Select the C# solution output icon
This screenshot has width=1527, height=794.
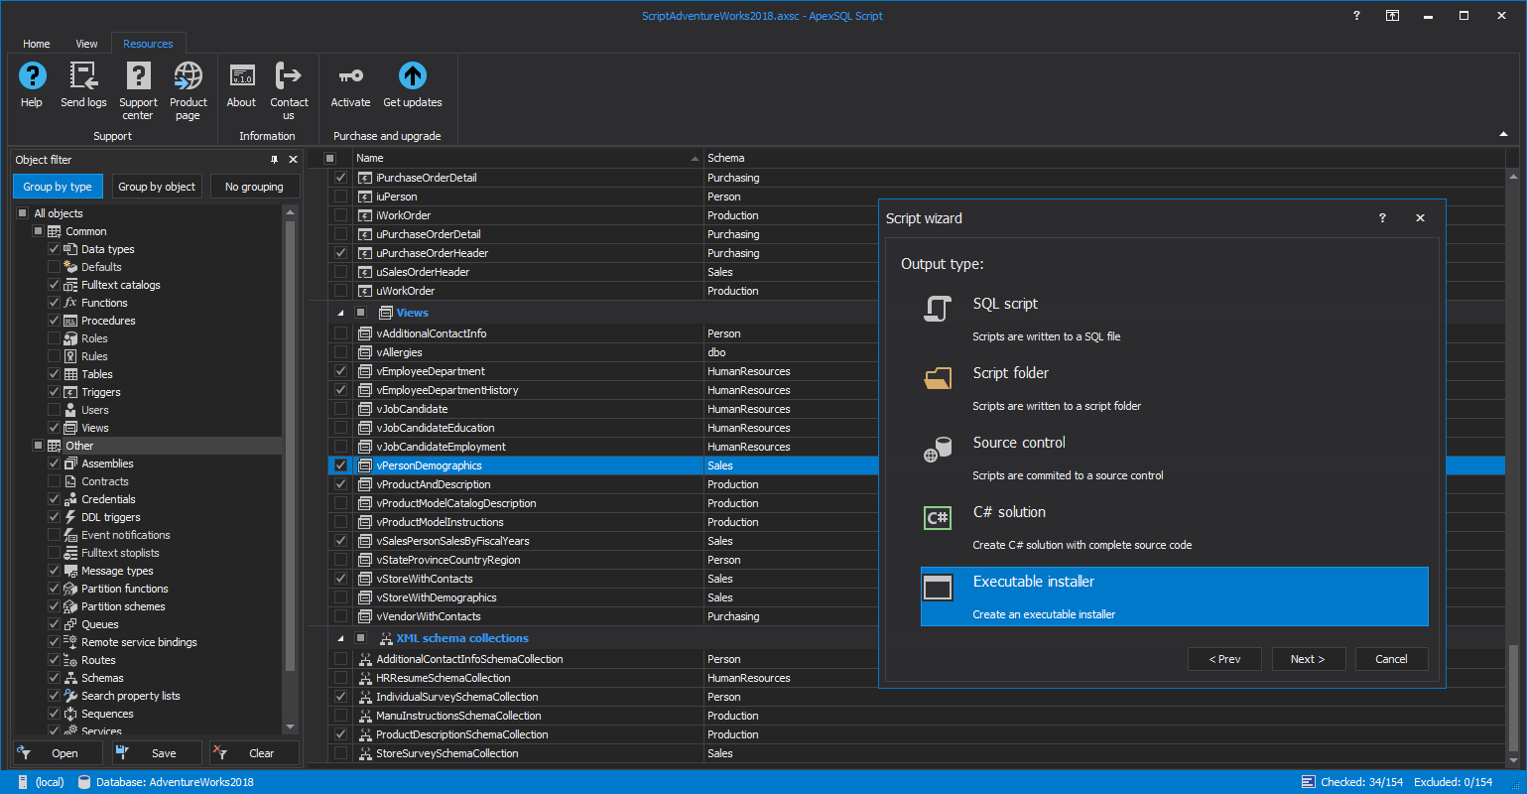[x=937, y=518]
